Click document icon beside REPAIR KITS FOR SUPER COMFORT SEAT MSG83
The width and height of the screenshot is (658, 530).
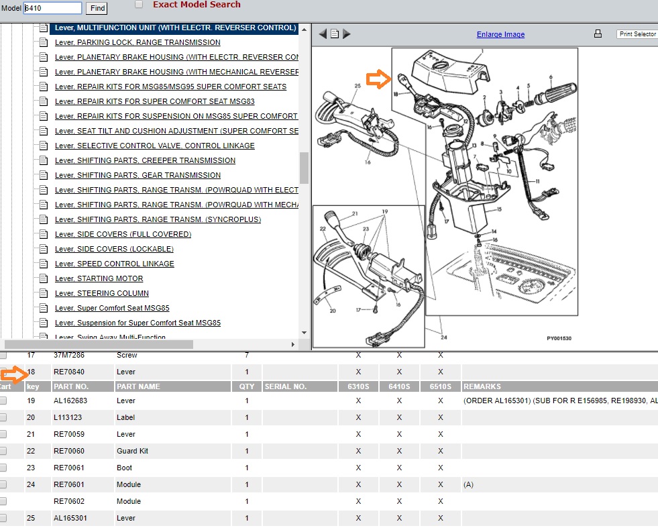(x=44, y=101)
